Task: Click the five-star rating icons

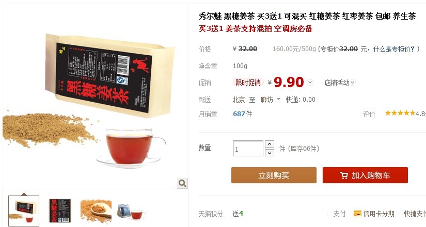Action: pos(400,113)
